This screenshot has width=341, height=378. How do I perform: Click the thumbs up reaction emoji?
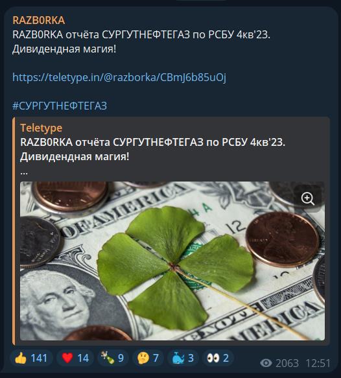tap(20, 358)
